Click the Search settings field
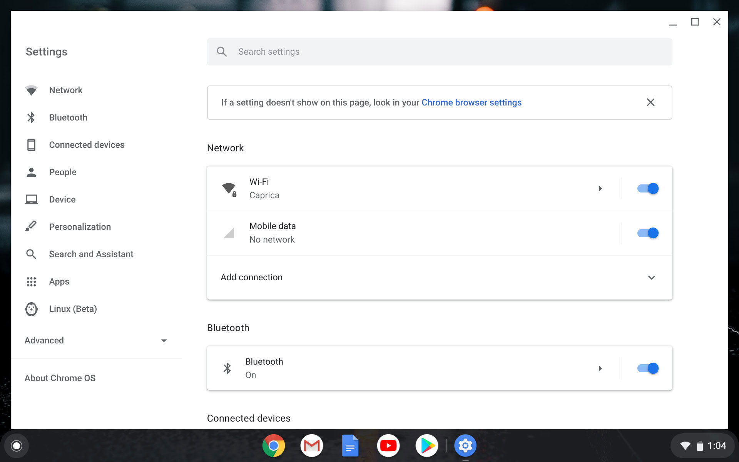The image size is (739, 462). (x=439, y=52)
